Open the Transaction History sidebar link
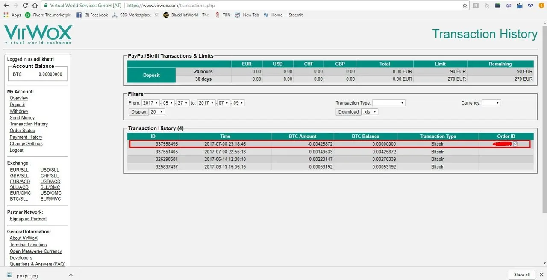Image resolution: width=547 pixels, height=280 pixels. point(29,124)
